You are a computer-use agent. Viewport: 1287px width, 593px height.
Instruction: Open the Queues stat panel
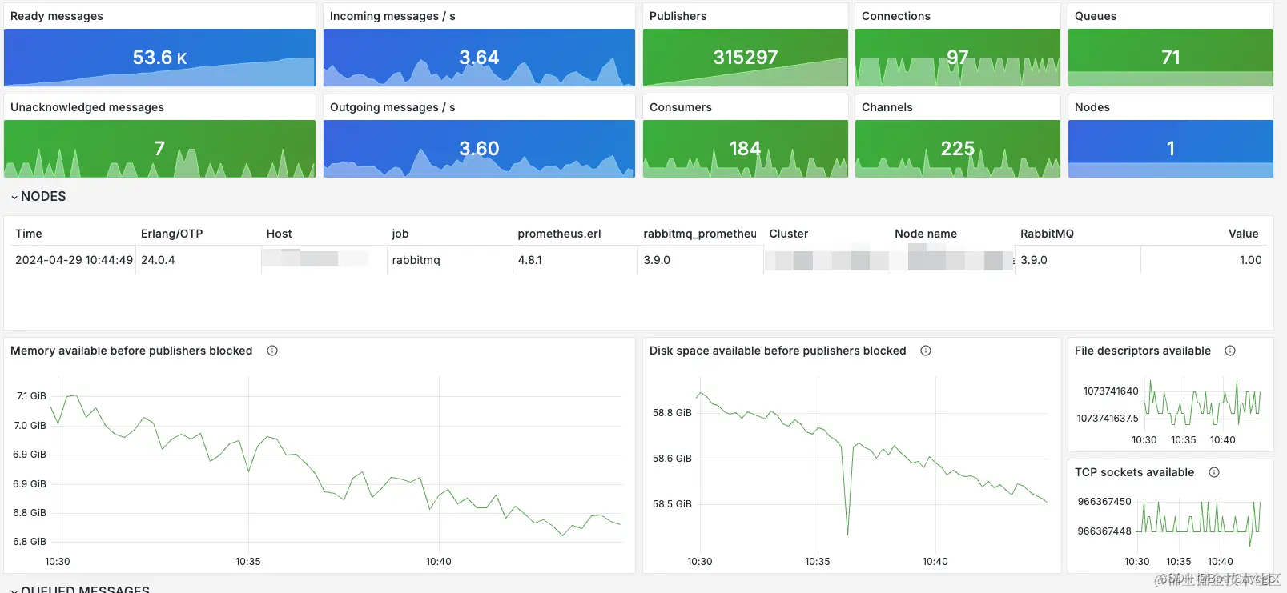1170,45
